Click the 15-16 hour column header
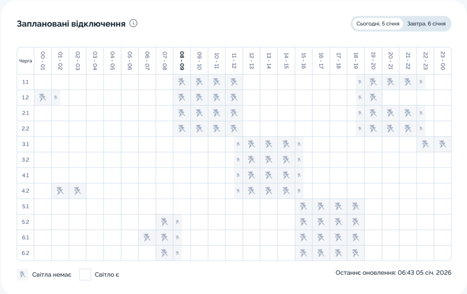Screen dimensions: 467x294 pos(303,60)
